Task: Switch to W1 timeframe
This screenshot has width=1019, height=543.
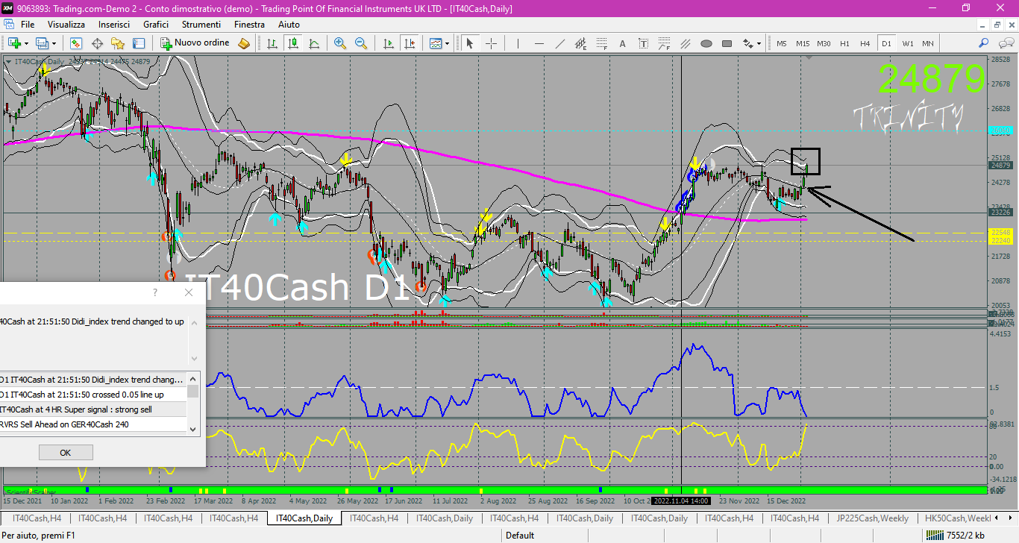Action: (908, 43)
